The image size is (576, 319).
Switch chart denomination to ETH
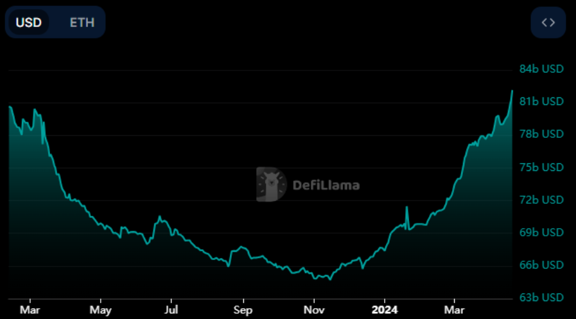82,22
